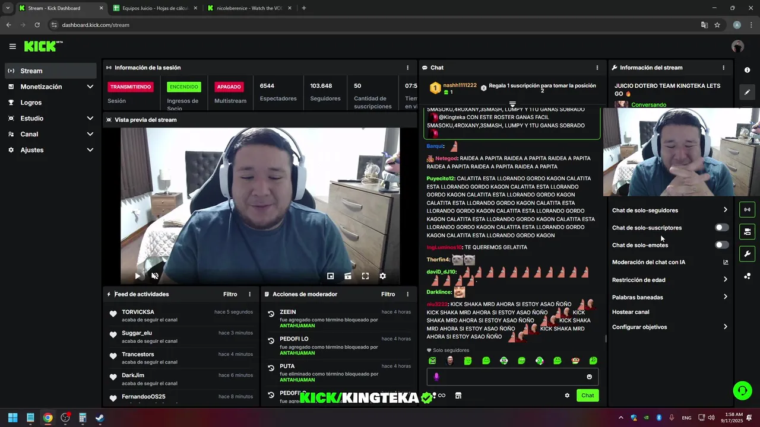Image resolution: width=760 pixels, height=427 pixels.
Task: Collapse pinned message handle atop chat
Action: 512,104
